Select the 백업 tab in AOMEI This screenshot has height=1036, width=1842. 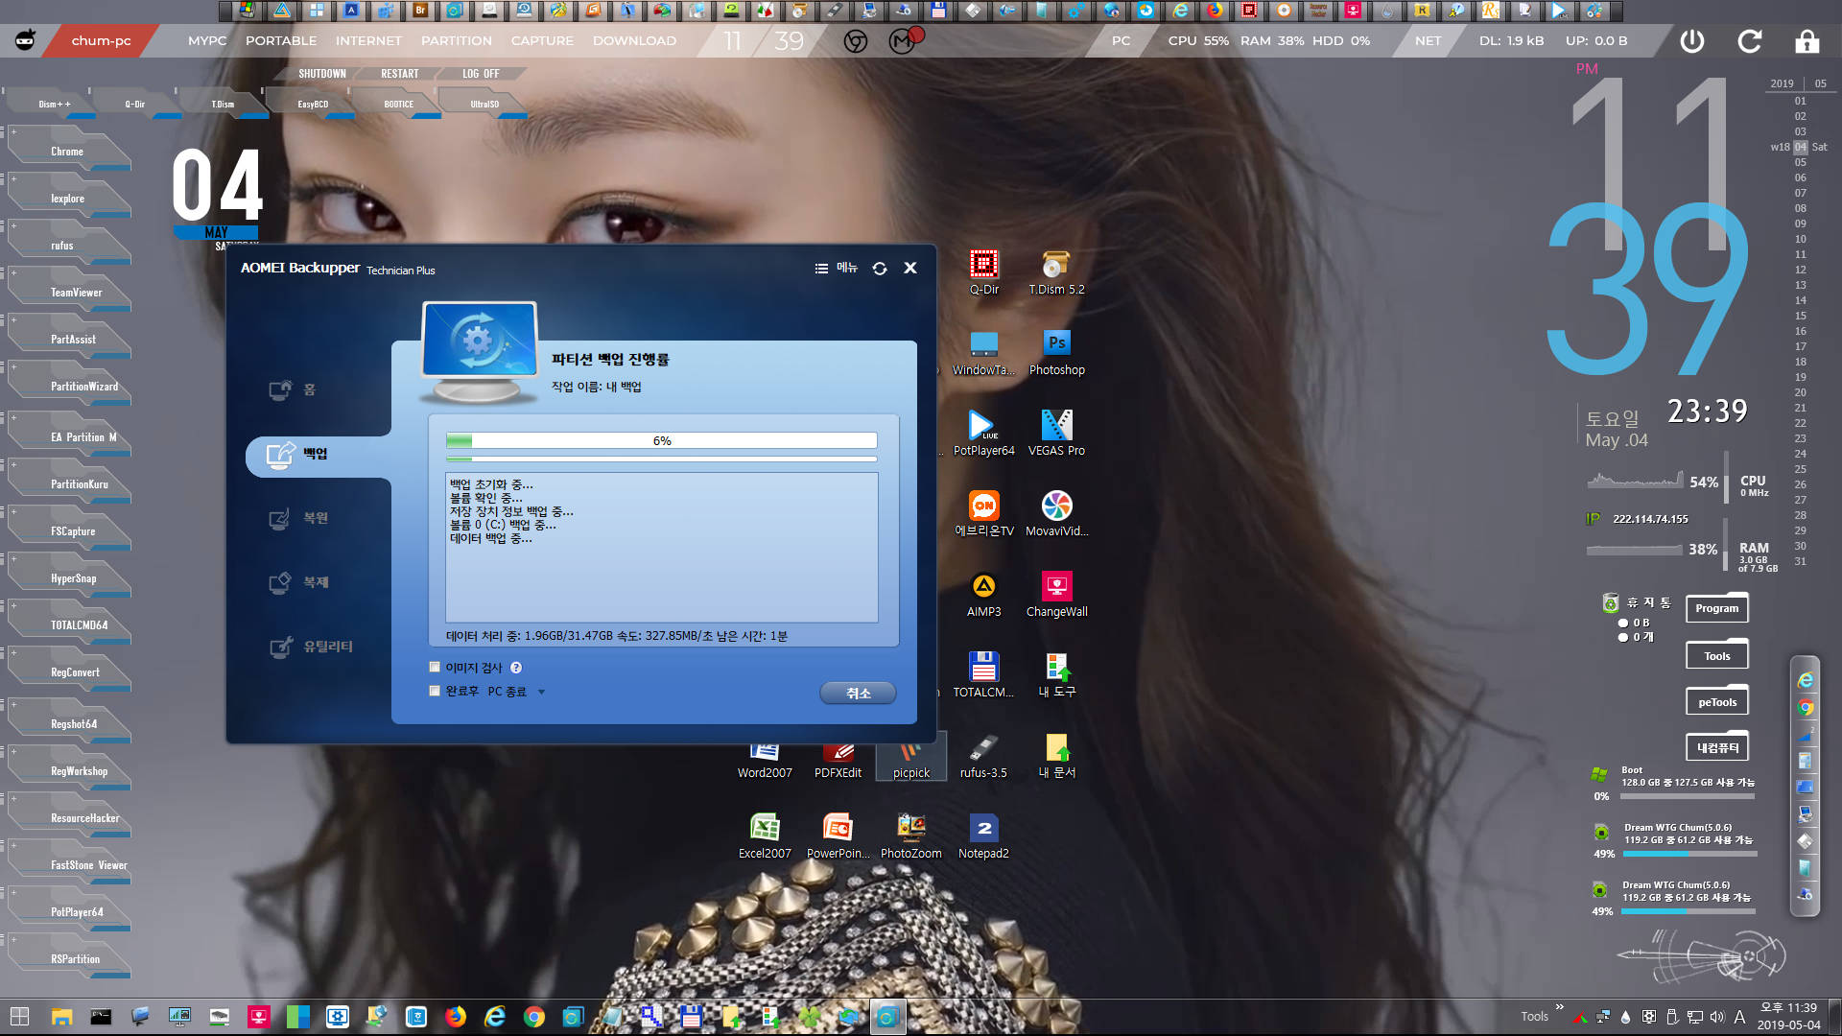click(x=317, y=454)
